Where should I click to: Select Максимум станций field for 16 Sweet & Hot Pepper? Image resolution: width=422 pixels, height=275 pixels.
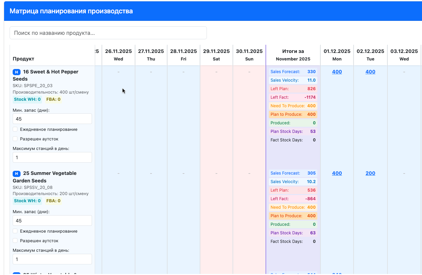coord(52,157)
